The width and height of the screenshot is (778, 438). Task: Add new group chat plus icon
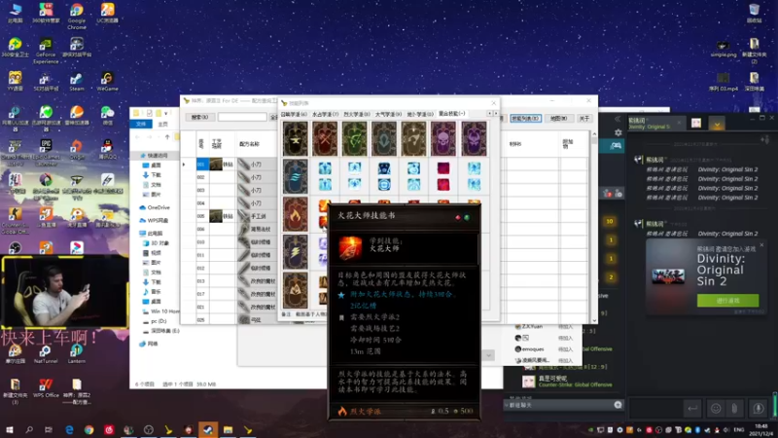pos(618,405)
